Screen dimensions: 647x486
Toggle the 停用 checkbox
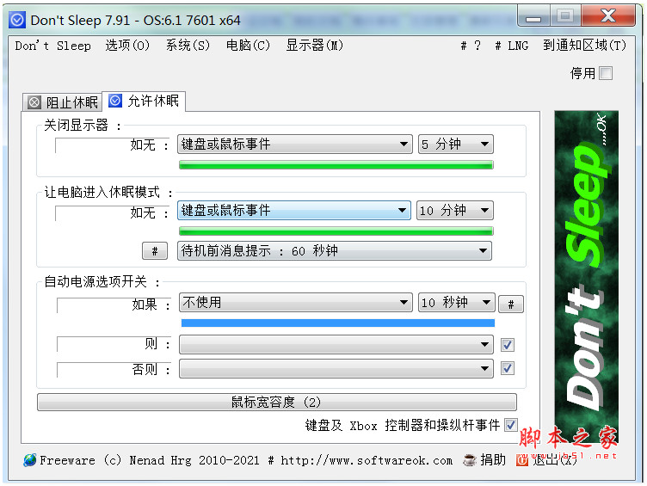click(x=606, y=73)
